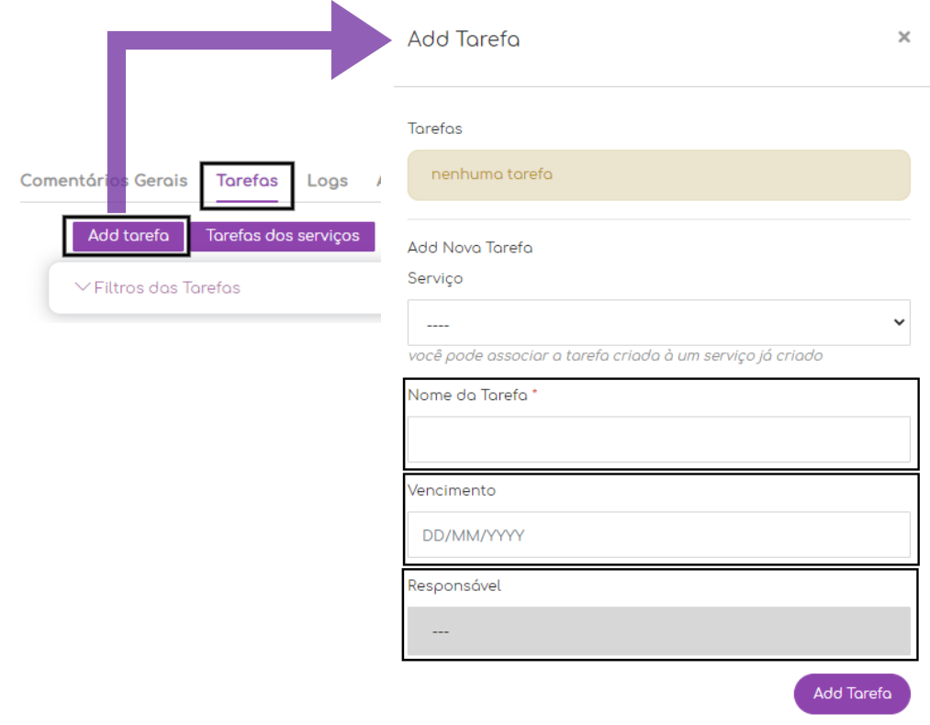Open the Serviço dropdown
This screenshot has height=725, width=930.
coord(658,323)
